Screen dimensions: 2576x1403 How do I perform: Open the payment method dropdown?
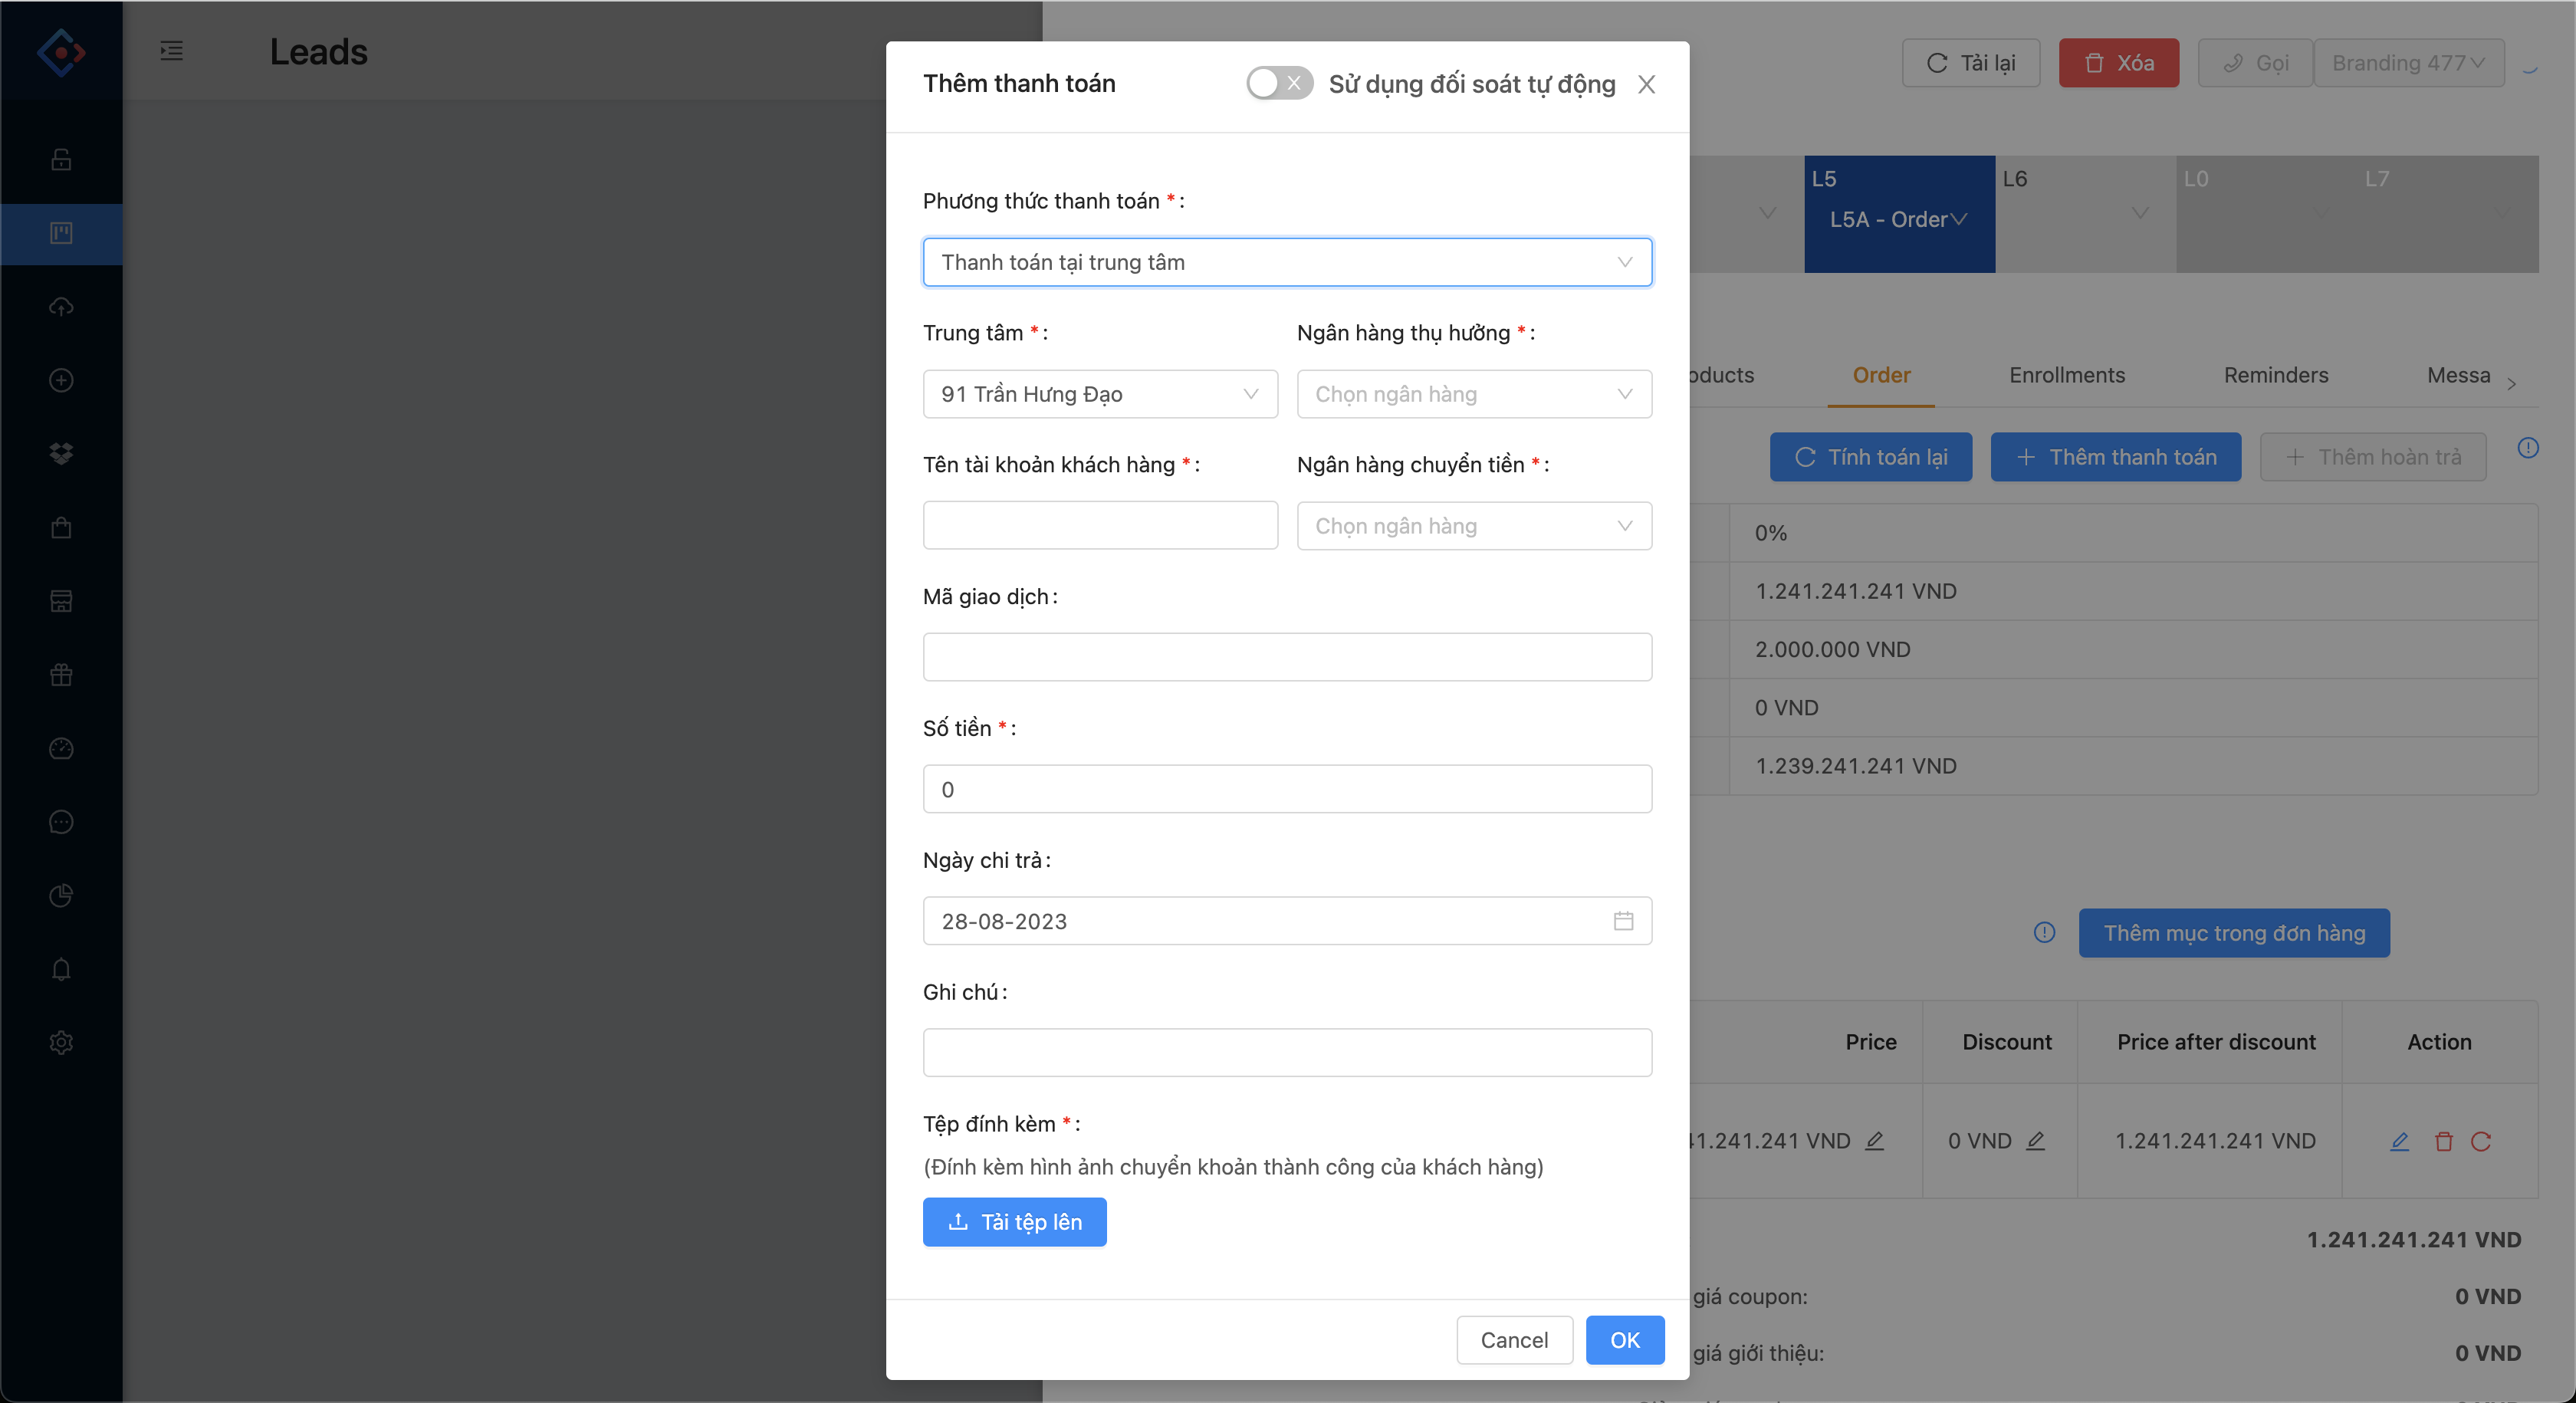tap(1286, 262)
